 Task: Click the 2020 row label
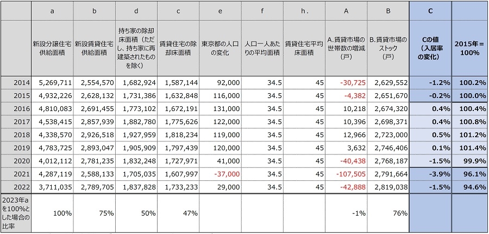click(x=16, y=161)
